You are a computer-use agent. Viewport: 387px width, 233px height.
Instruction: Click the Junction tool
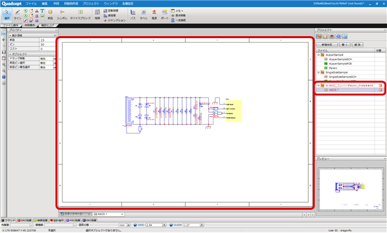(x=115, y=20)
